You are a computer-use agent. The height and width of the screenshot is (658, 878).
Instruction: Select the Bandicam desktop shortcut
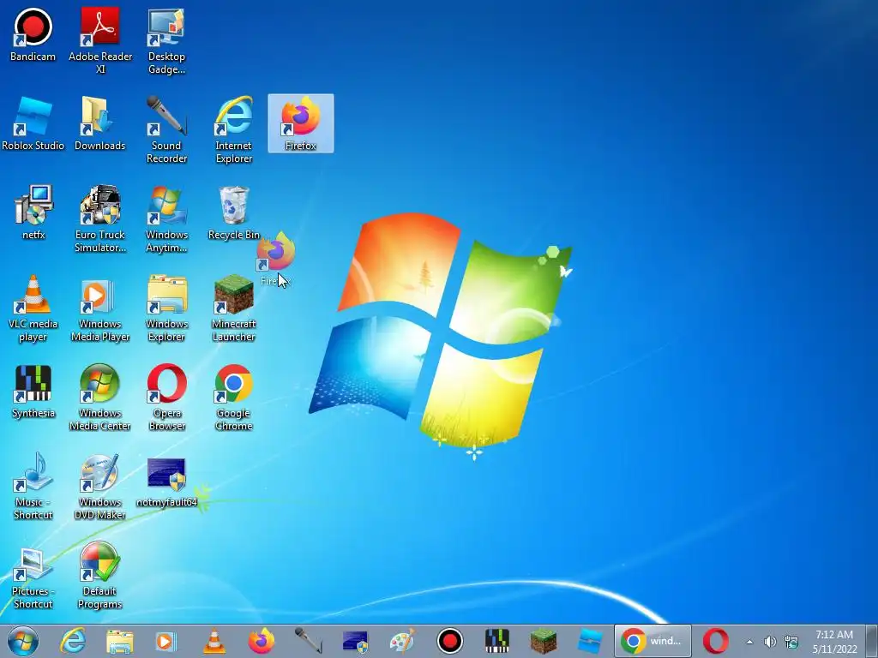click(33, 34)
